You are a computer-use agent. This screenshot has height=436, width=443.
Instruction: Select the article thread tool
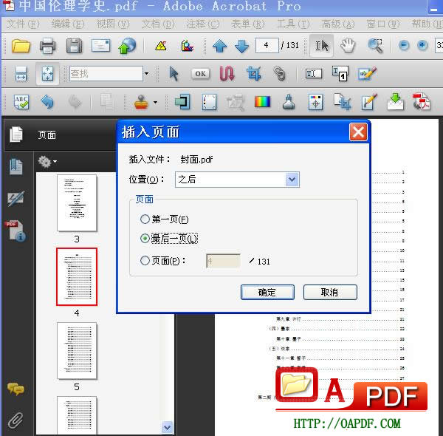click(227, 74)
